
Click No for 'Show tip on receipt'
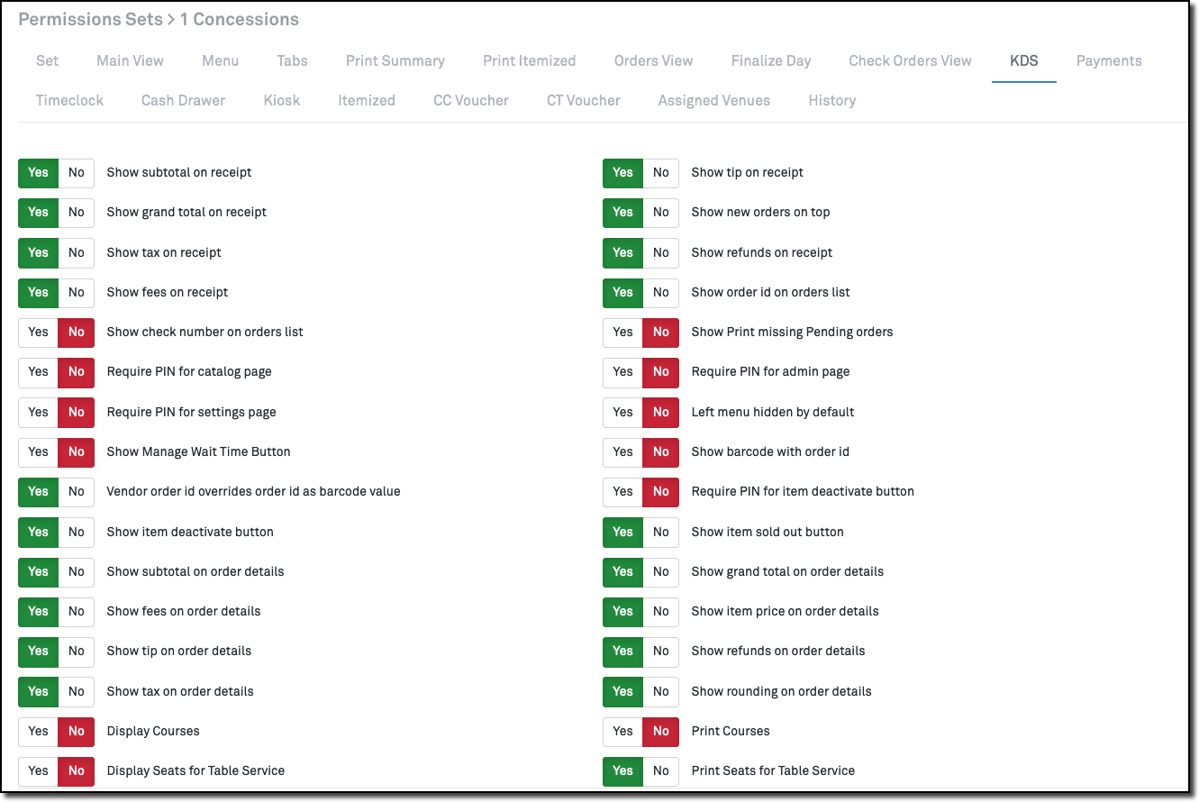click(x=661, y=172)
